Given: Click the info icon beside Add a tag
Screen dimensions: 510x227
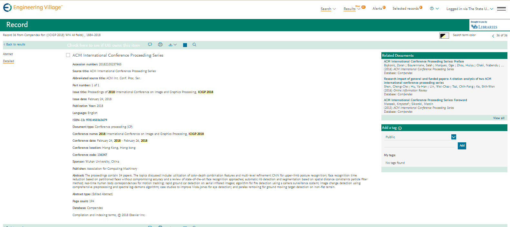Looking at the screenshot, I should tap(400, 128).
